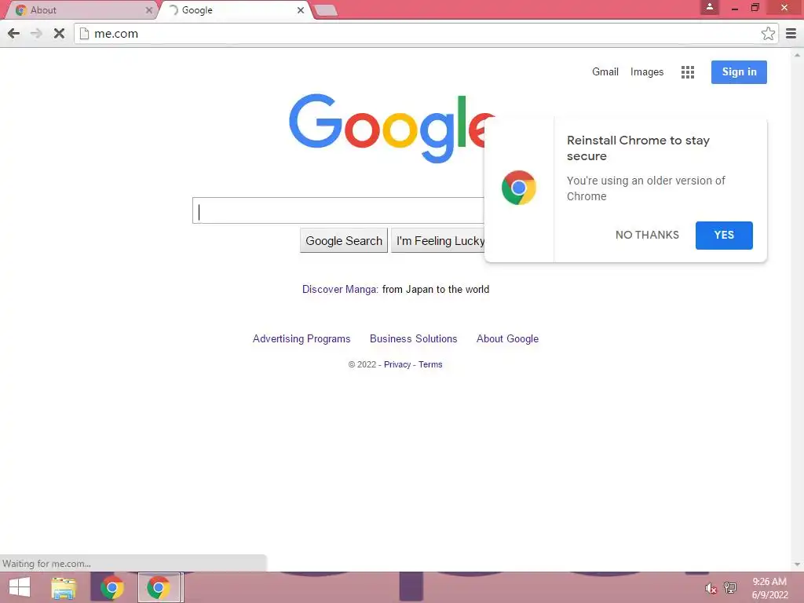Image resolution: width=804 pixels, height=603 pixels.
Task: Open the Privacy link
Action: [397, 364]
